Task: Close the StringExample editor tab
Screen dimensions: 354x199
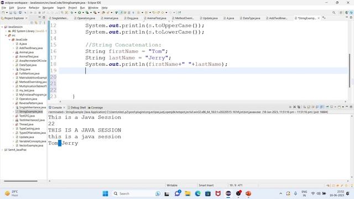Action: tap(319, 18)
